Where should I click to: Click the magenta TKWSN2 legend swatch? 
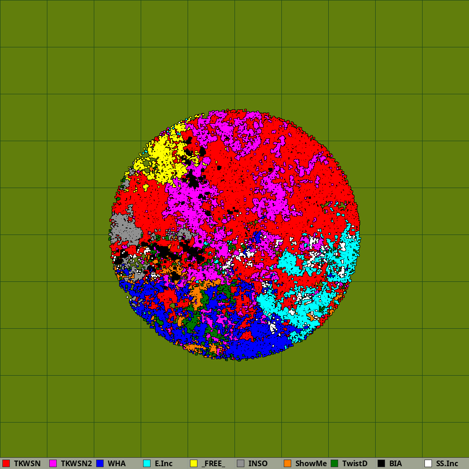pos(53,463)
